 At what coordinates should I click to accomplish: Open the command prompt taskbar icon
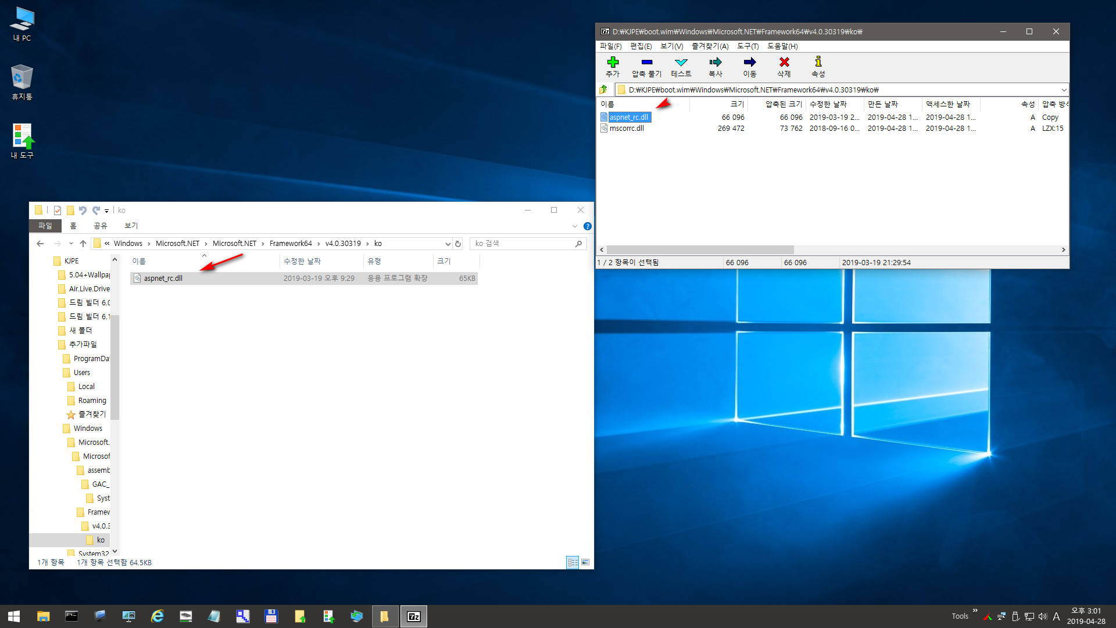(x=71, y=616)
